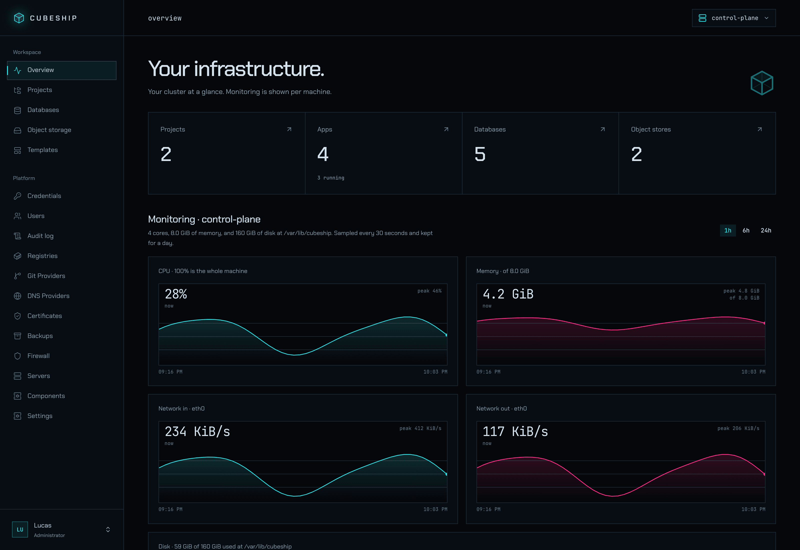Click the 'overview' breadcrumb text
This screenshot has width=800, height=550.
[x=165, y=18]
